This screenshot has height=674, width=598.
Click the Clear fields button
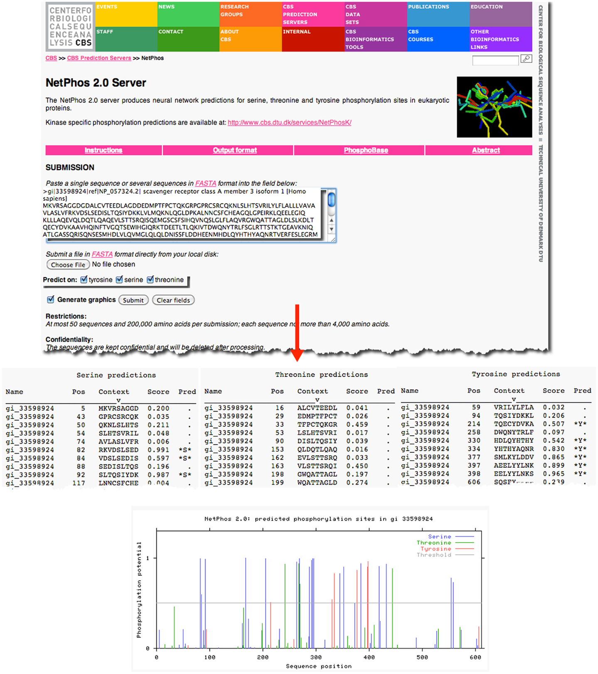[x=173, y=300]
